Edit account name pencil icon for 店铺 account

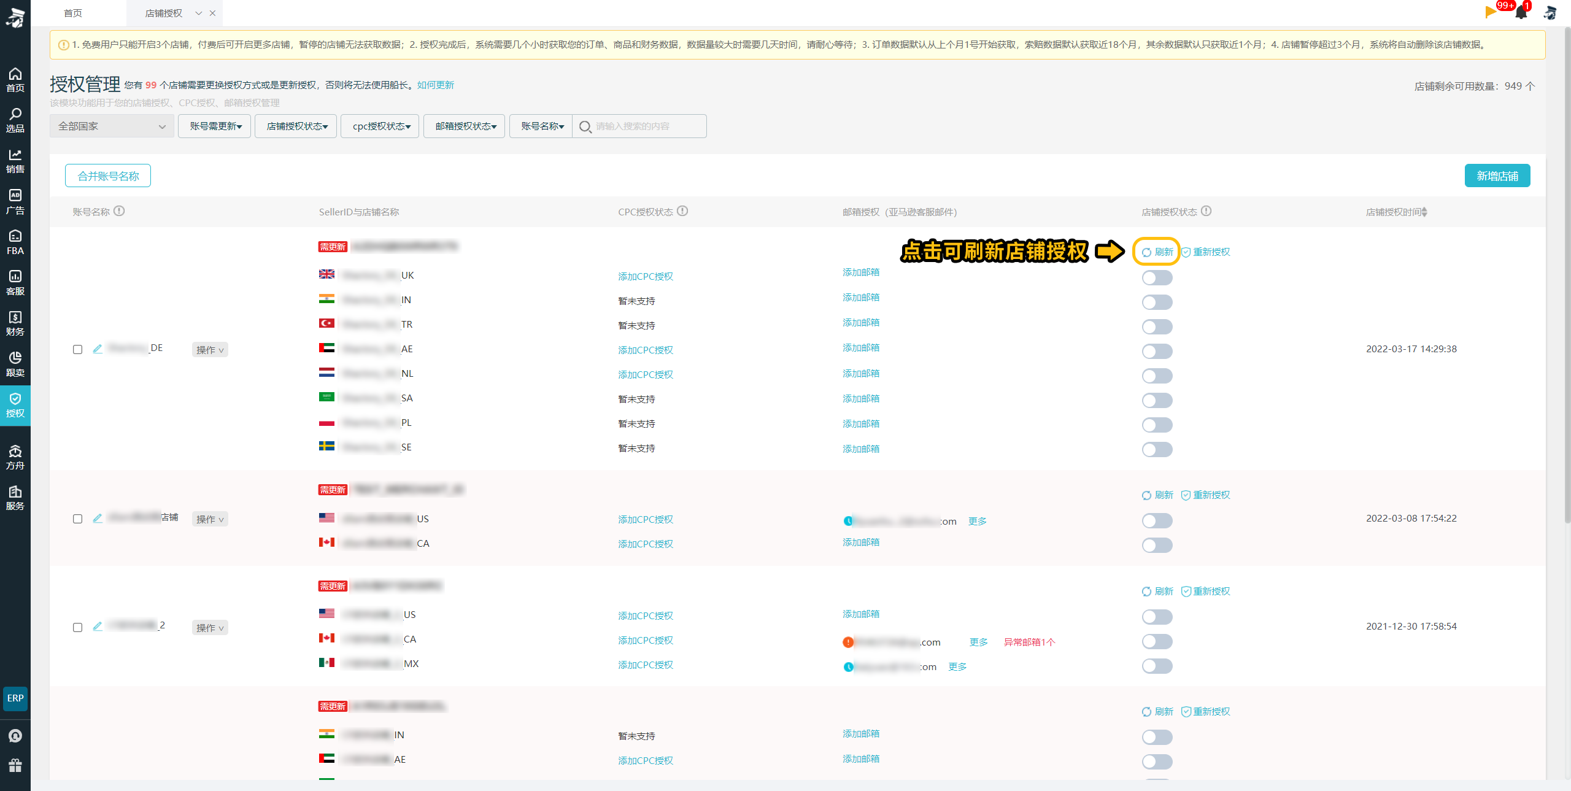pos(98,518)
